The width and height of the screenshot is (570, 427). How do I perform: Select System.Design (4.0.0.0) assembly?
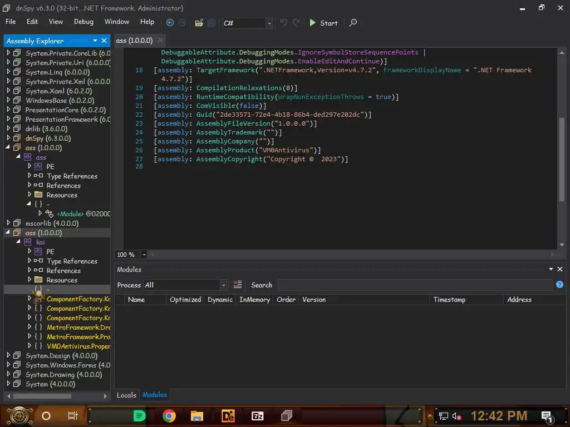[x=61, y=355]
